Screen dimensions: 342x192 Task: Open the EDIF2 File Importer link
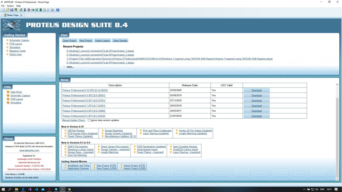click(77, 147)
